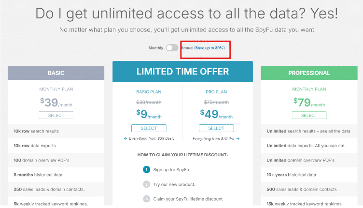The width and height of the screenshot is (363, 208).
Task: Click Everything from $79 Pro text
Action: click(213, 139)
